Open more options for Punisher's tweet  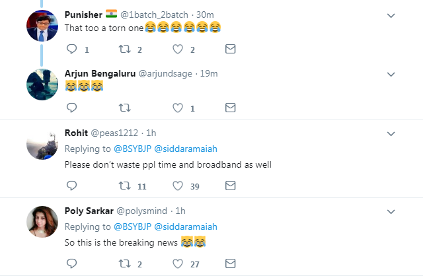391,15
